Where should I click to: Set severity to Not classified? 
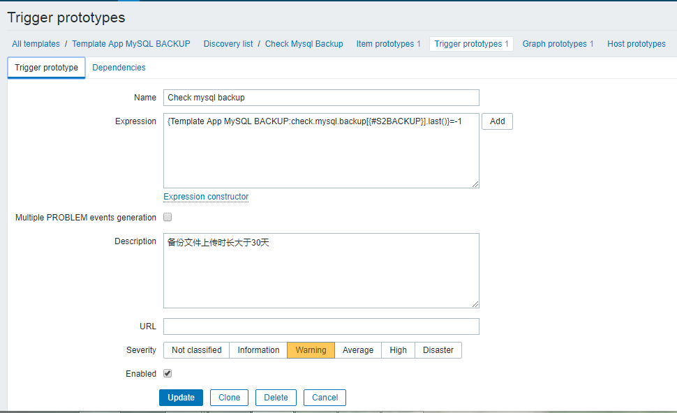pos(196,350)
